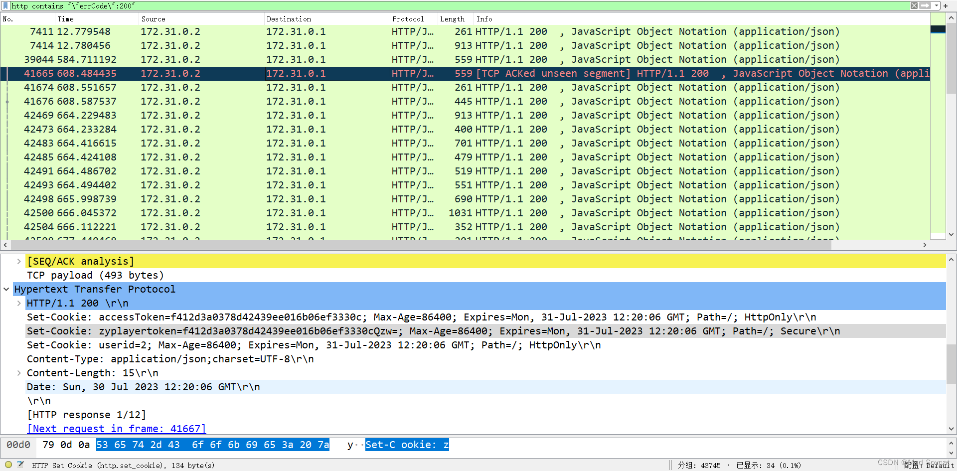This screenshot has width=957, height=471.
Task: Expand the Content-Length: 15 field
Action: coord(19,373)
